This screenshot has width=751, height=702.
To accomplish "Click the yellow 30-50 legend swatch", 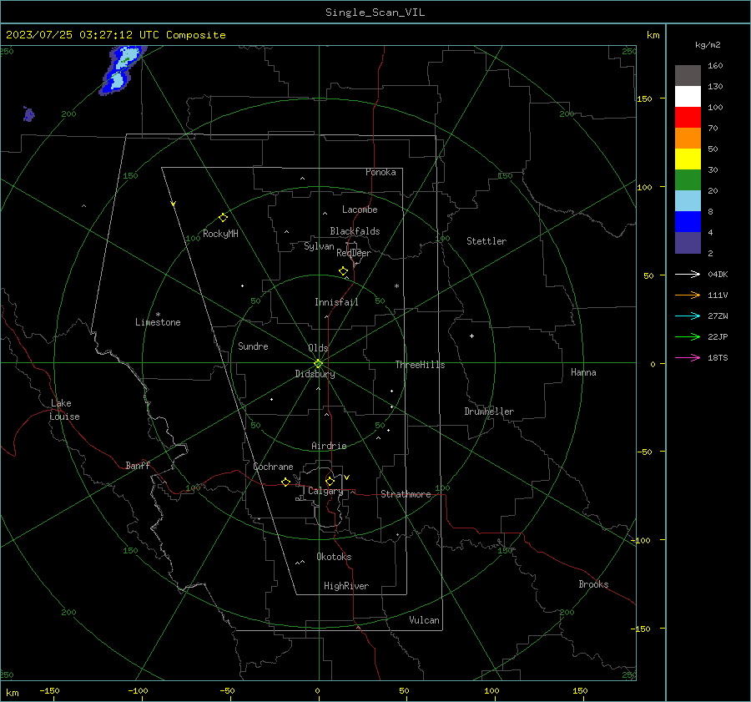I will (x=688, y=159).
